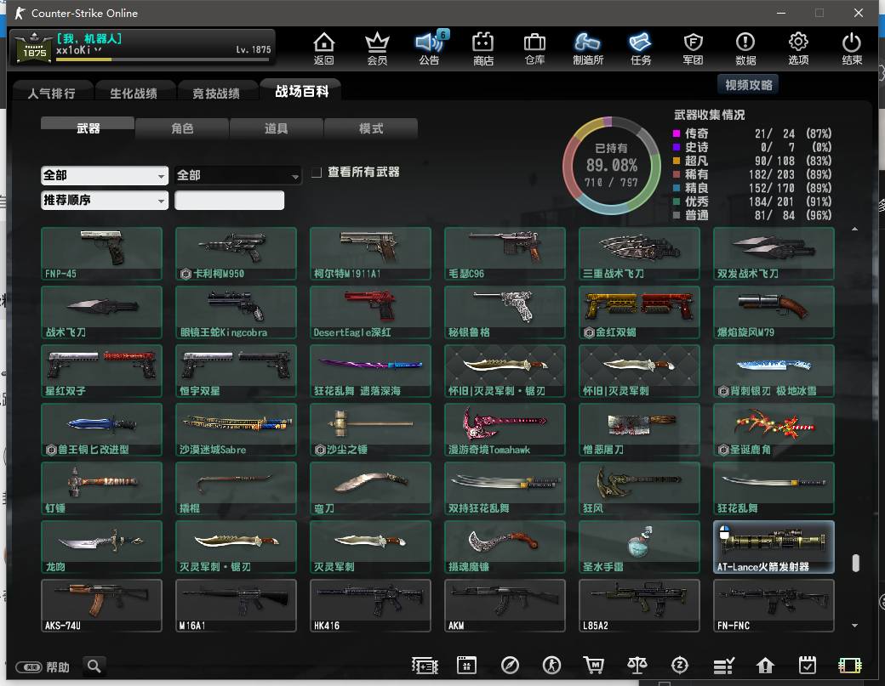Select the 战场百科 tab
The image size is (885, 686).
tap(301, 91)
